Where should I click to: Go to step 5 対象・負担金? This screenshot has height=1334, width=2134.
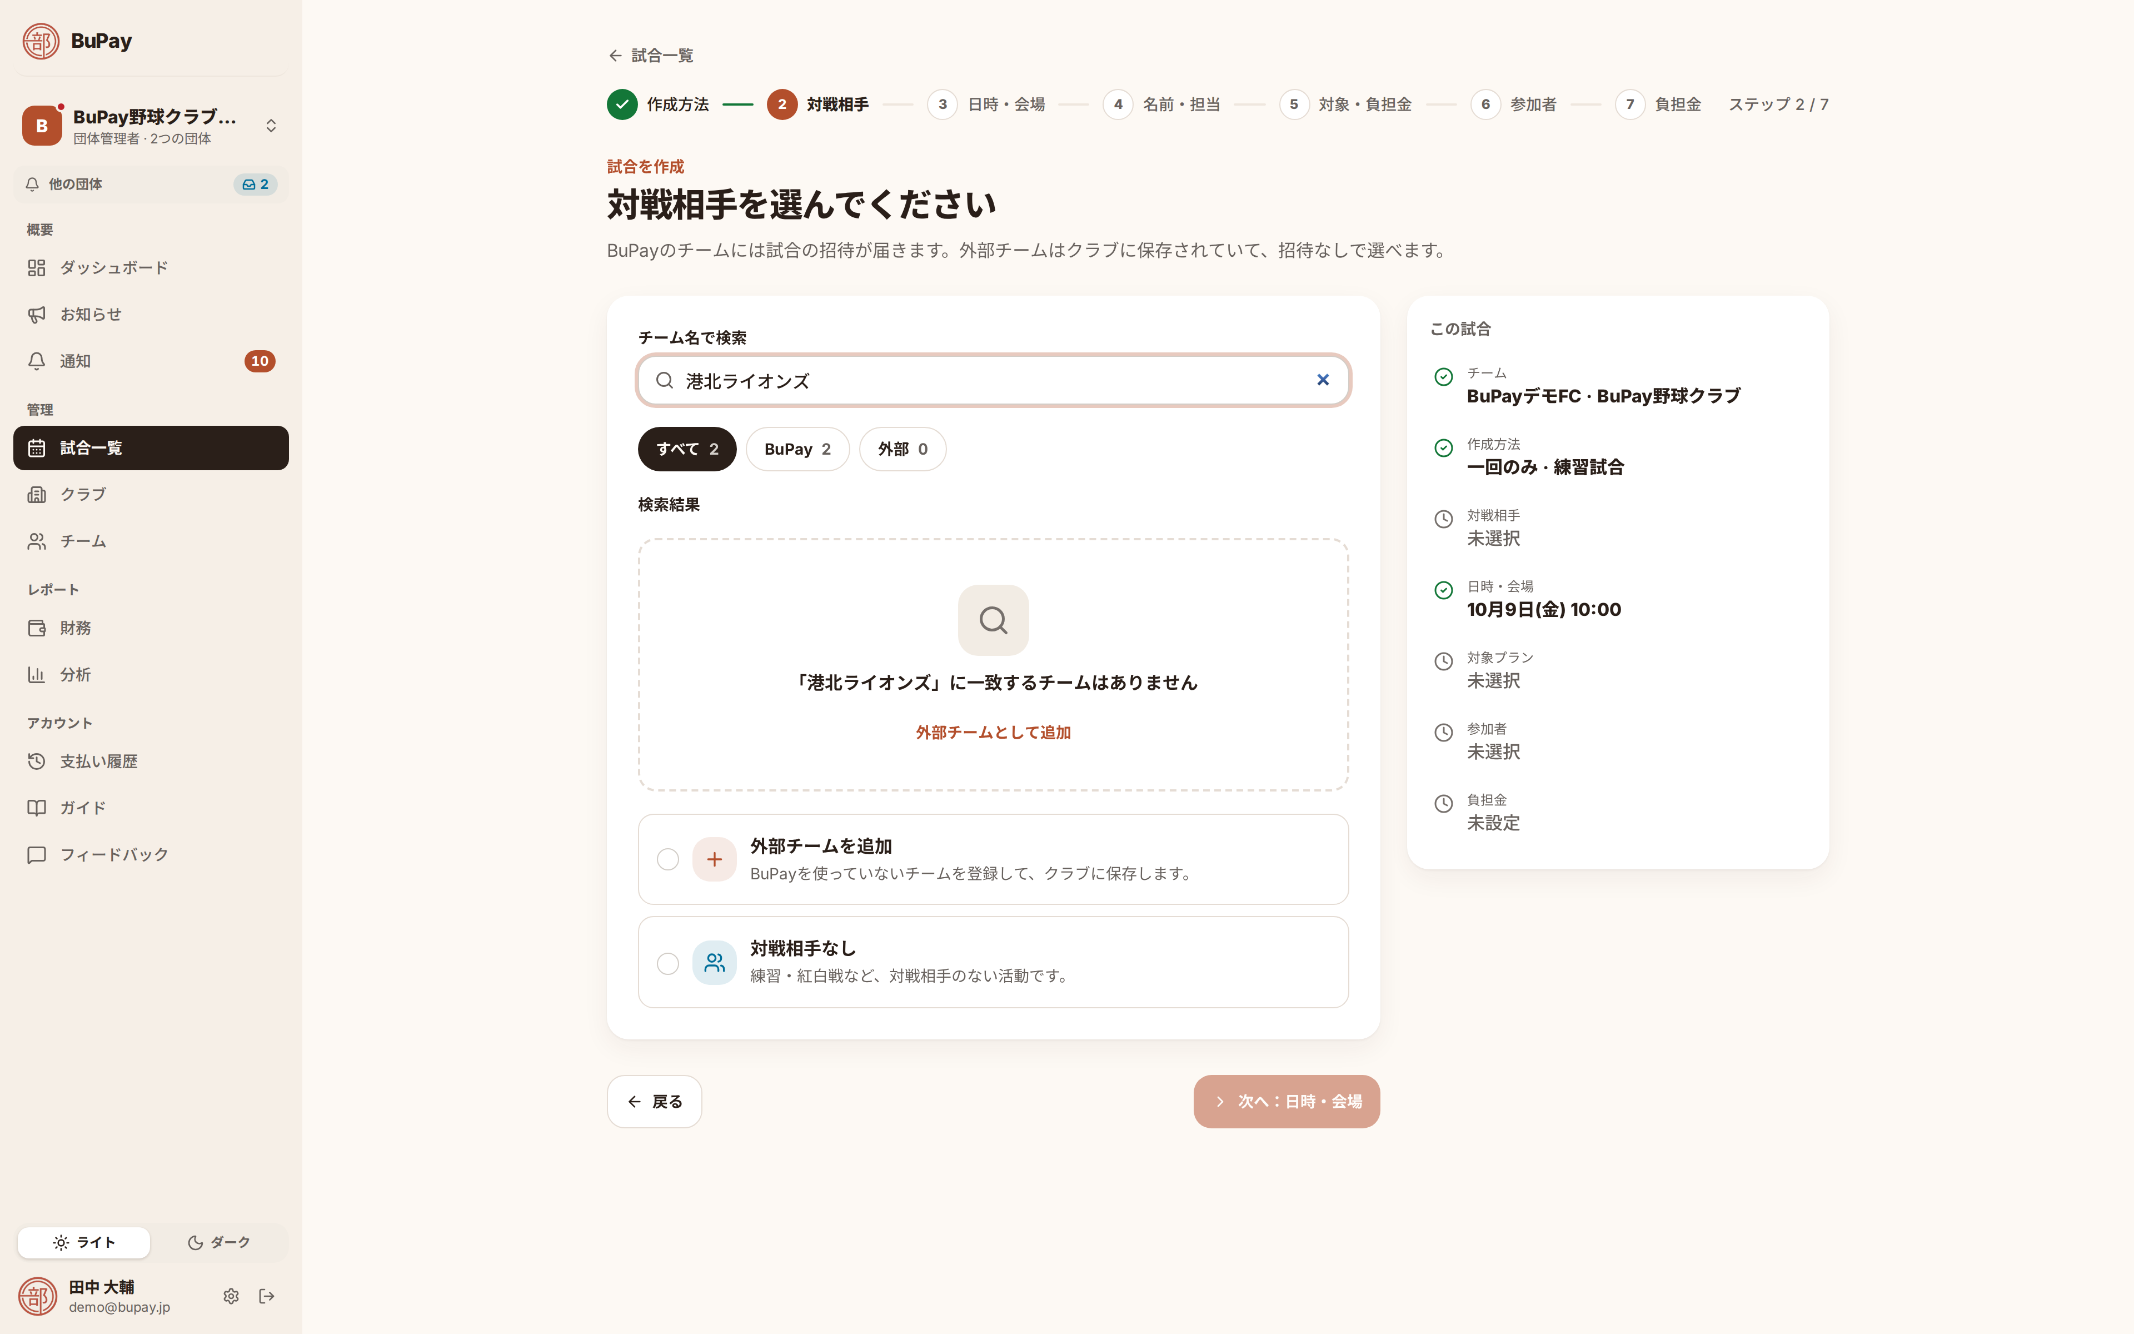[x=1345, y=104]
